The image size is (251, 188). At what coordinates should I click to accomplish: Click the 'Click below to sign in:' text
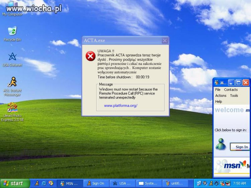[x=231, y=130]
